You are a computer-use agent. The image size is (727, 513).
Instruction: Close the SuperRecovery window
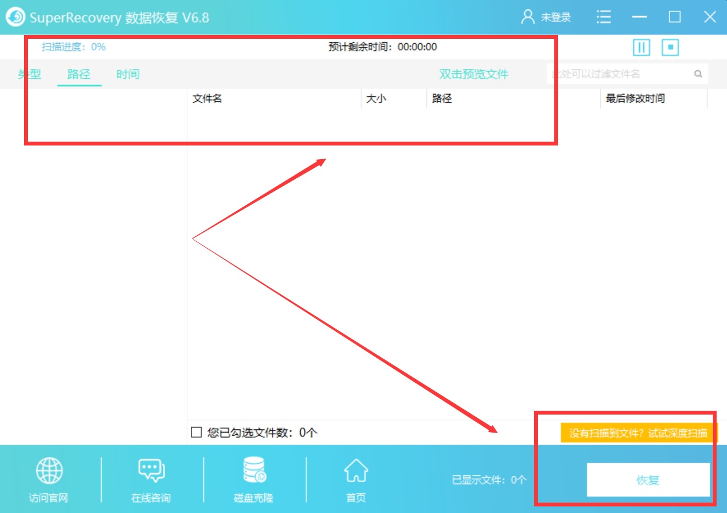[x=710, y=17]
